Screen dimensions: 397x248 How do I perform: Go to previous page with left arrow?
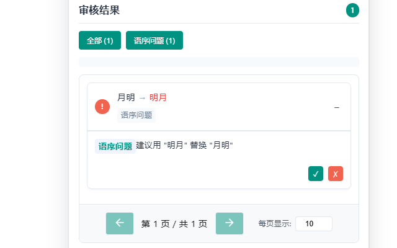120,223
